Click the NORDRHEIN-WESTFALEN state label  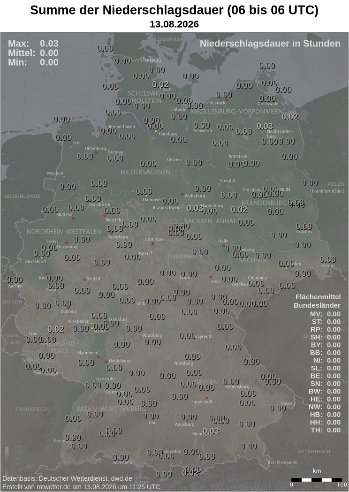point(64,232)
